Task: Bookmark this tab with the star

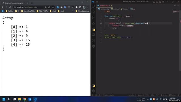Action: (53, 7)
